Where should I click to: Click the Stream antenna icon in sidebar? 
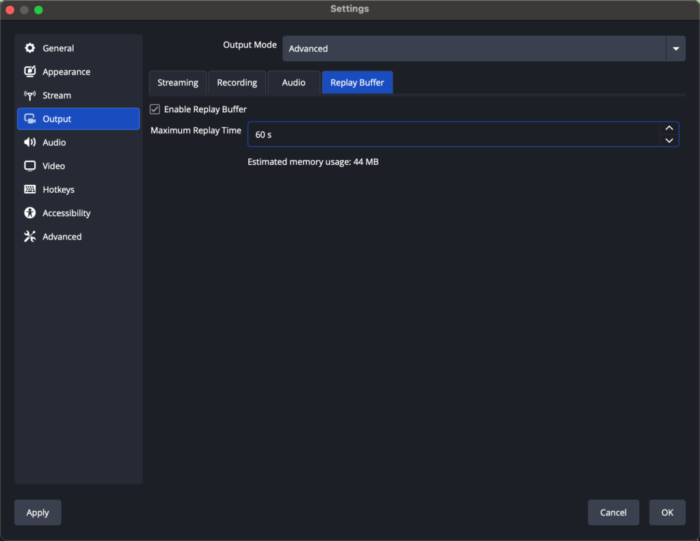click(30, 95)
